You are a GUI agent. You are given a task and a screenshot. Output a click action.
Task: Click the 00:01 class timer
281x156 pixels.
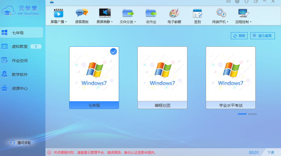coord(254,153)
